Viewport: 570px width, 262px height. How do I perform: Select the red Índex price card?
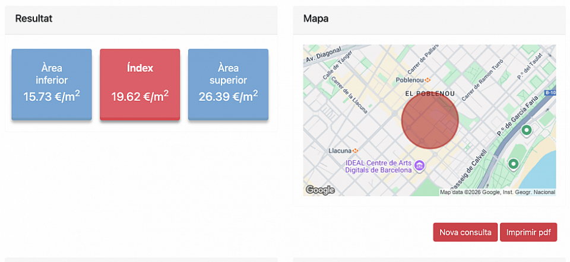coord(140,84)
